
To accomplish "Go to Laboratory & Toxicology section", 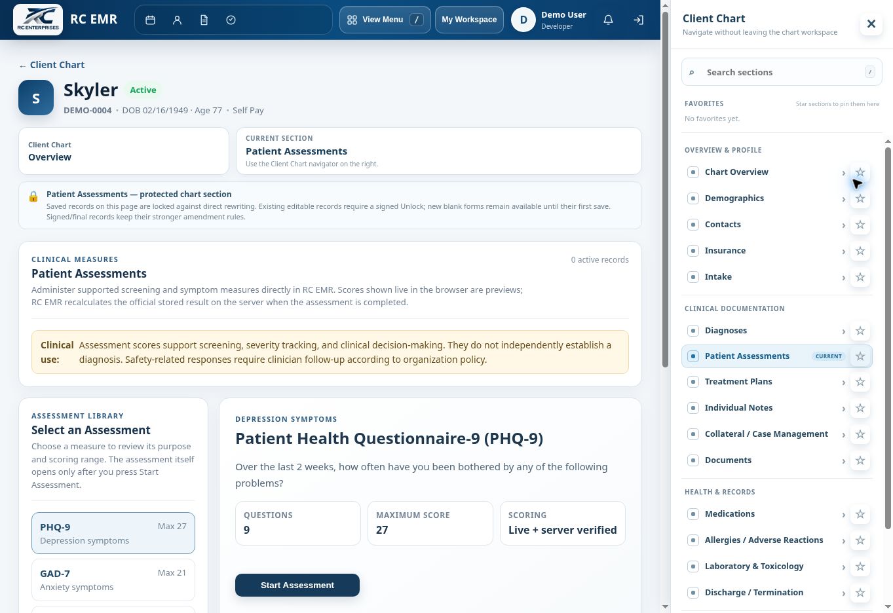I will click(765, 567).
